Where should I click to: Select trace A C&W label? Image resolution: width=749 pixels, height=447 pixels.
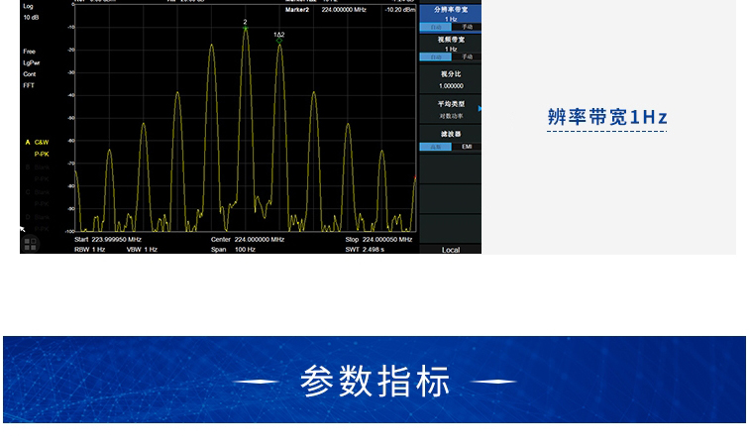click(x=38, y=143)
